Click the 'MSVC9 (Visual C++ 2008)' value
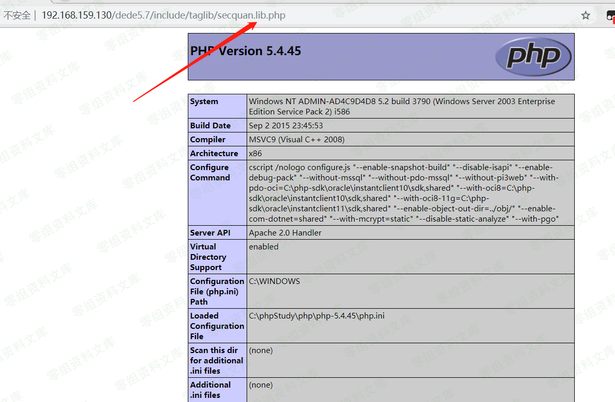Image resolution: width=615 pixels, height=402 pixels. pos(296,139)
